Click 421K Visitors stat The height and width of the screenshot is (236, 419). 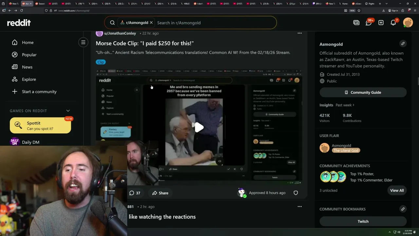(325, 118)
